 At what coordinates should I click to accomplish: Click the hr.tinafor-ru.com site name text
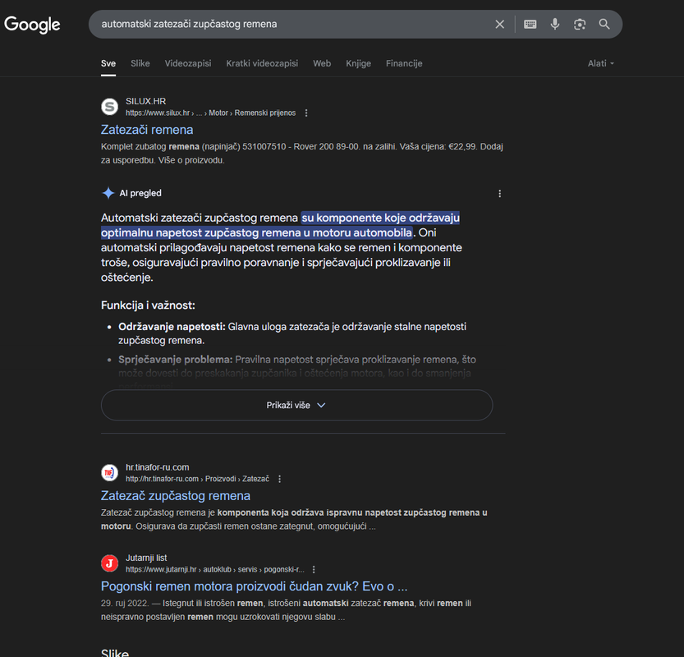tap(158, 467)
